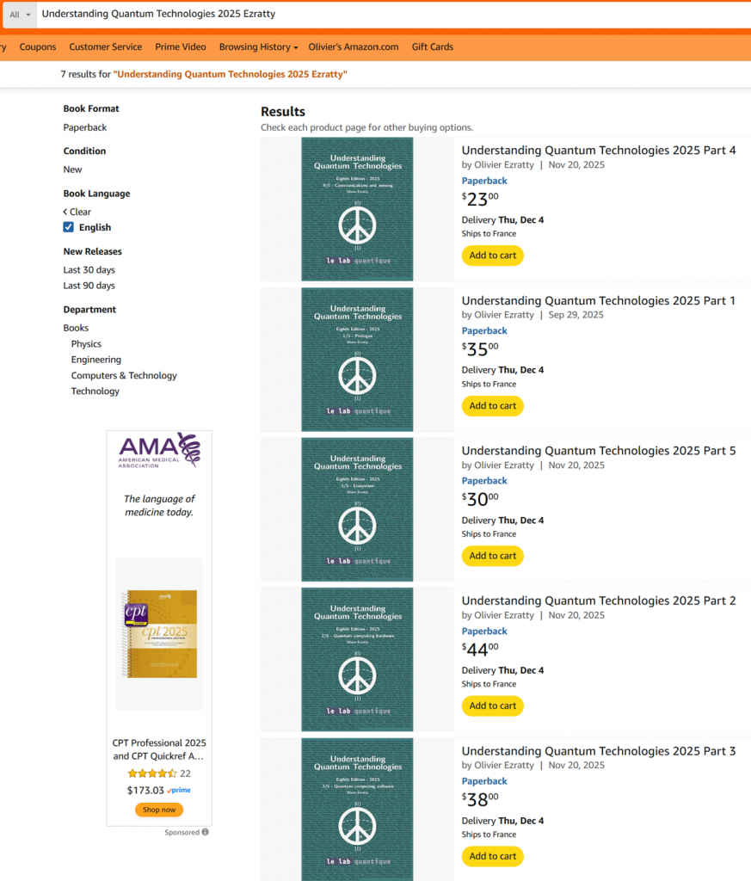Expand the Browsing History menu
751x881 pixels.
[x=258, y=47]
